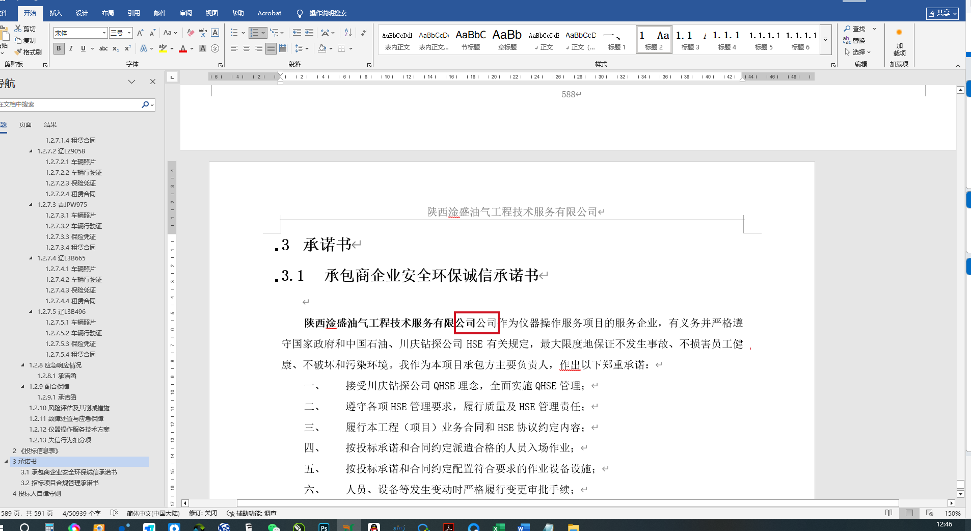971x531 pixels.
Task: Toggle Character Shading
Action: 203,48
